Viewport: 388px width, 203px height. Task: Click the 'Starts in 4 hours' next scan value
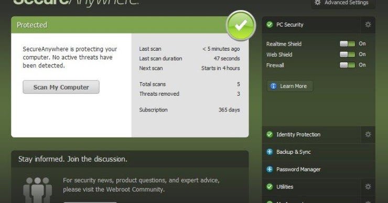click(220, 68)
